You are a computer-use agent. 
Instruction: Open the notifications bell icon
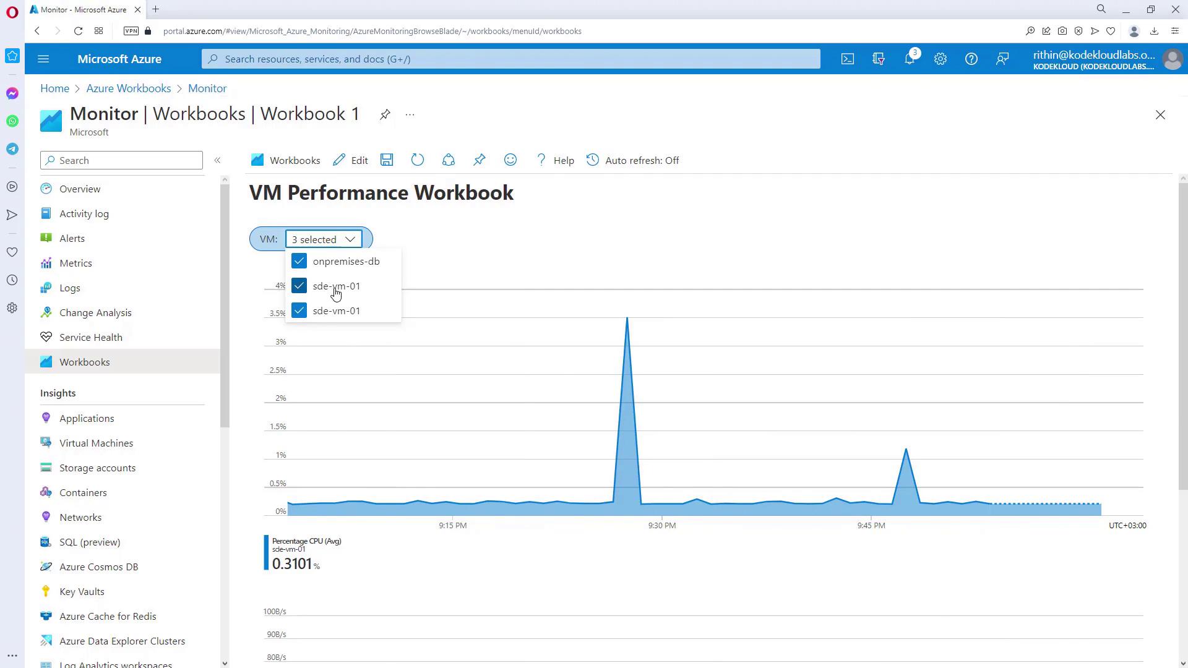pos(910,59)
